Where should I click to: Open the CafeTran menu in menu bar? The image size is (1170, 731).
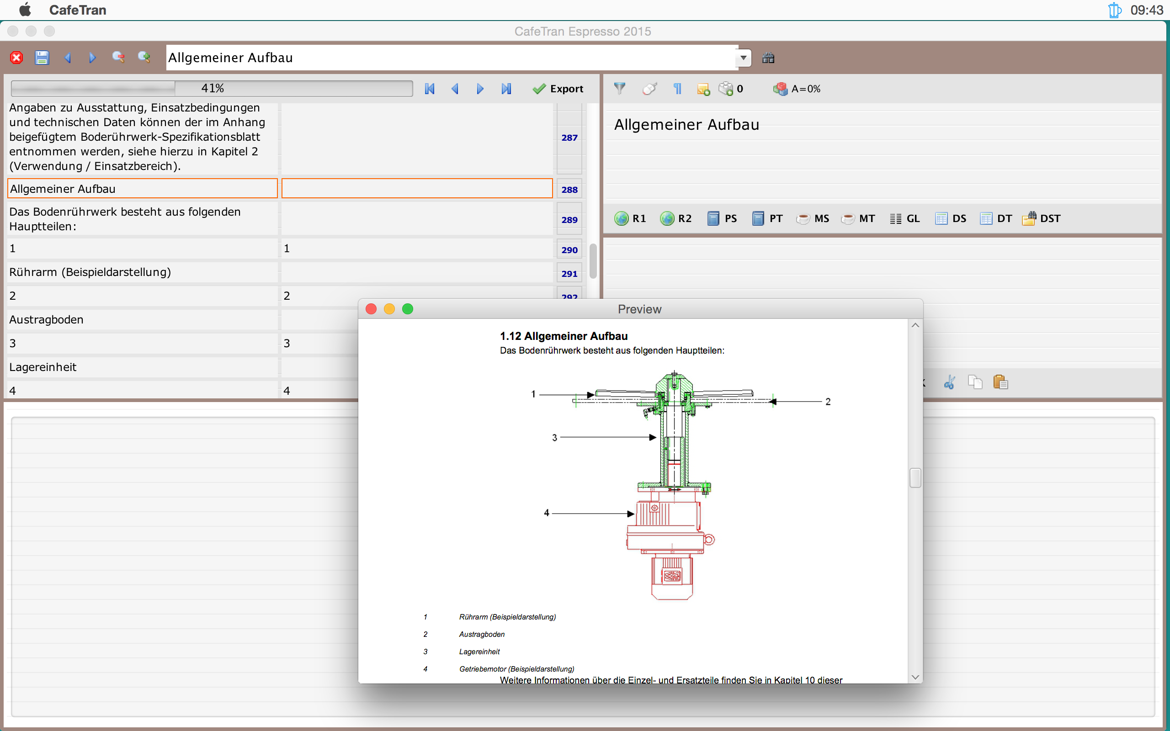77,10
